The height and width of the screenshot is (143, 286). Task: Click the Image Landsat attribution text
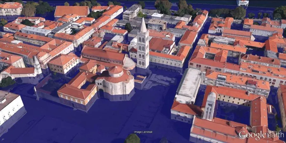[x=143, y=132]
